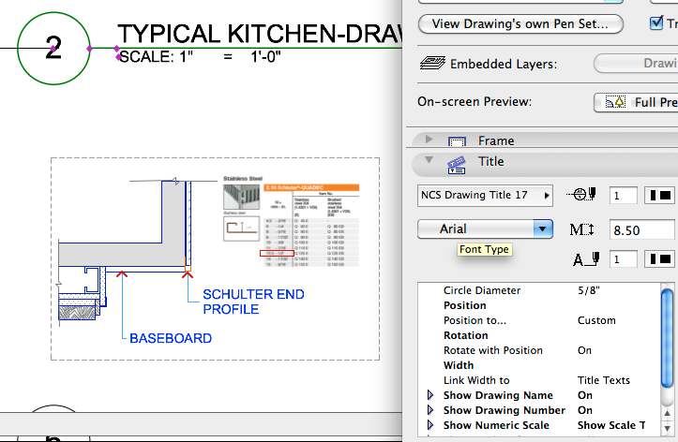Click View Drawing's own Pen Set button
This screenshot has width=678, height=442.
pyautogui.click(x=520, y=23)
